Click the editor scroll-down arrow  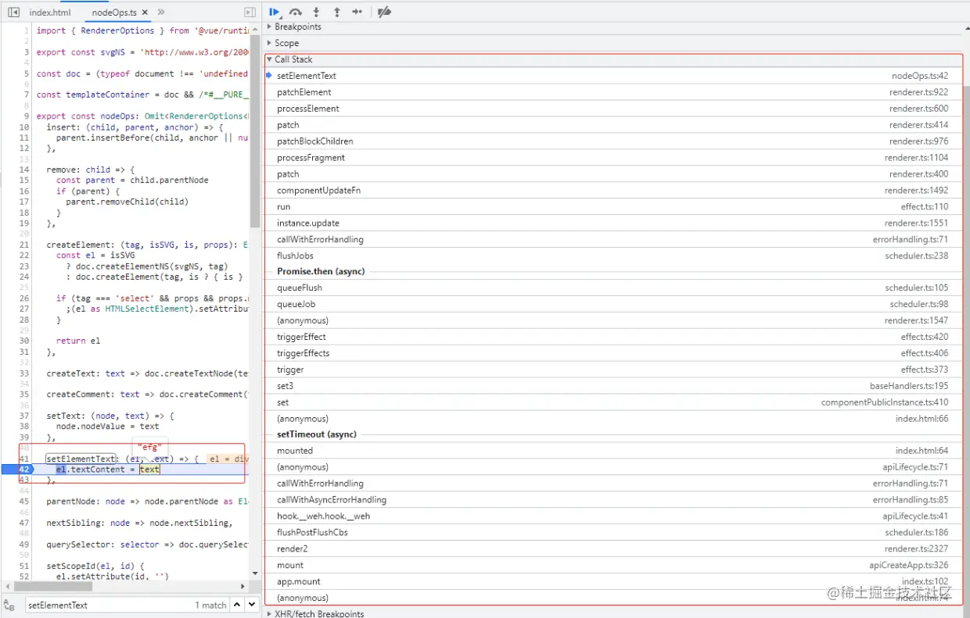click(255, 574)
